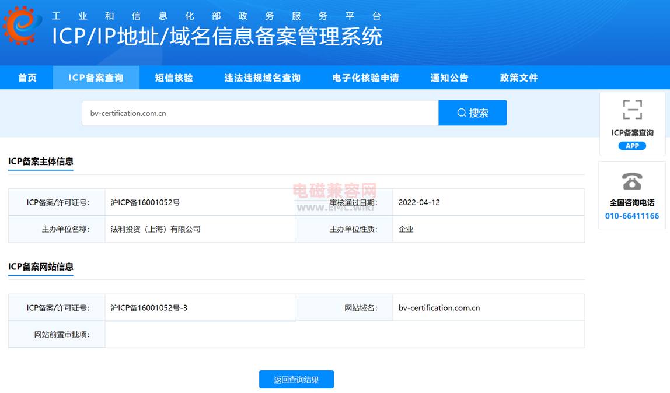Click the 返回查询结果 button
This screenshot has width=670, height=393.
(296, 380)
